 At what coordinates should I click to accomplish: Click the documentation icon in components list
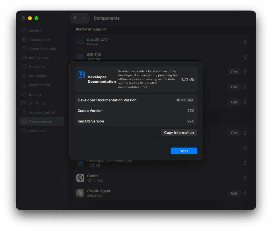click(80, 163)
